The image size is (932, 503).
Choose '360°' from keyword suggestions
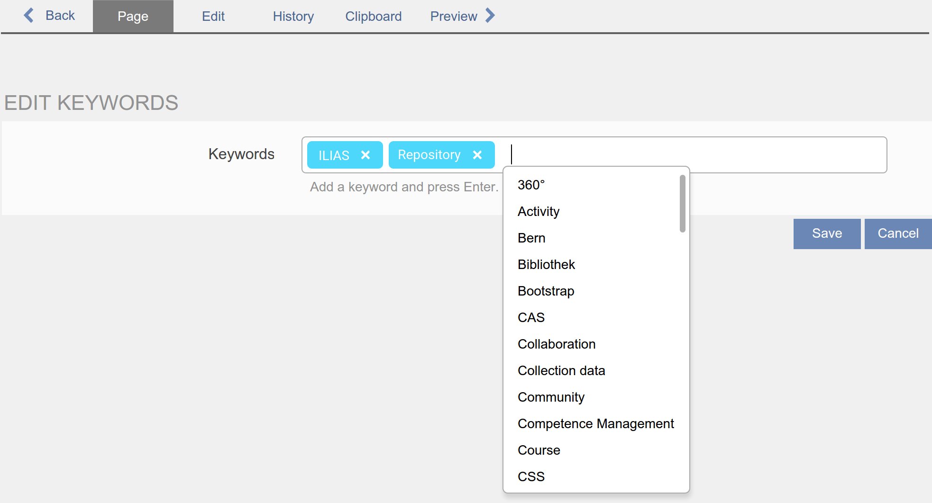click(x=531, y=185)
